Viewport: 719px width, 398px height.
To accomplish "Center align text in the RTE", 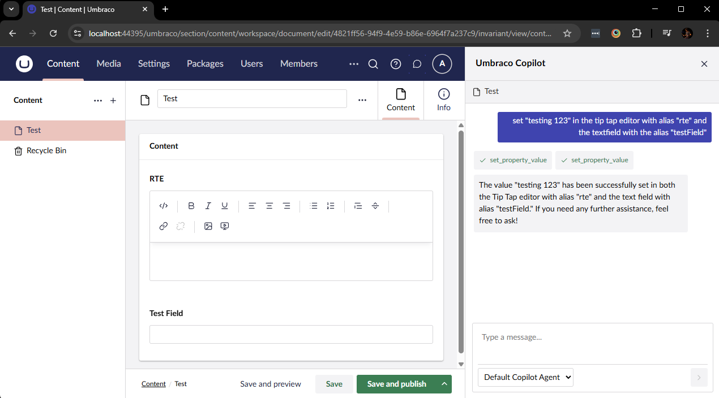I will (269, 206).
